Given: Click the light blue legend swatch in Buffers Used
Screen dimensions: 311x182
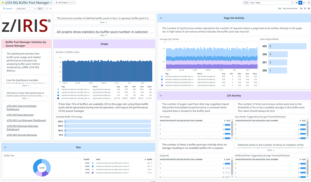Looking at the screenshot, I should (58, 89).
